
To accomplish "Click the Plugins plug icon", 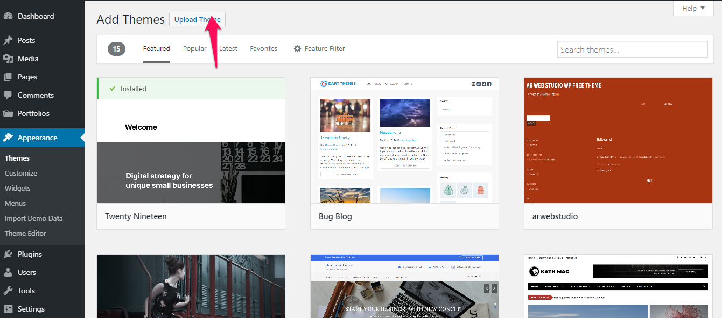I will tap(8, 254).
